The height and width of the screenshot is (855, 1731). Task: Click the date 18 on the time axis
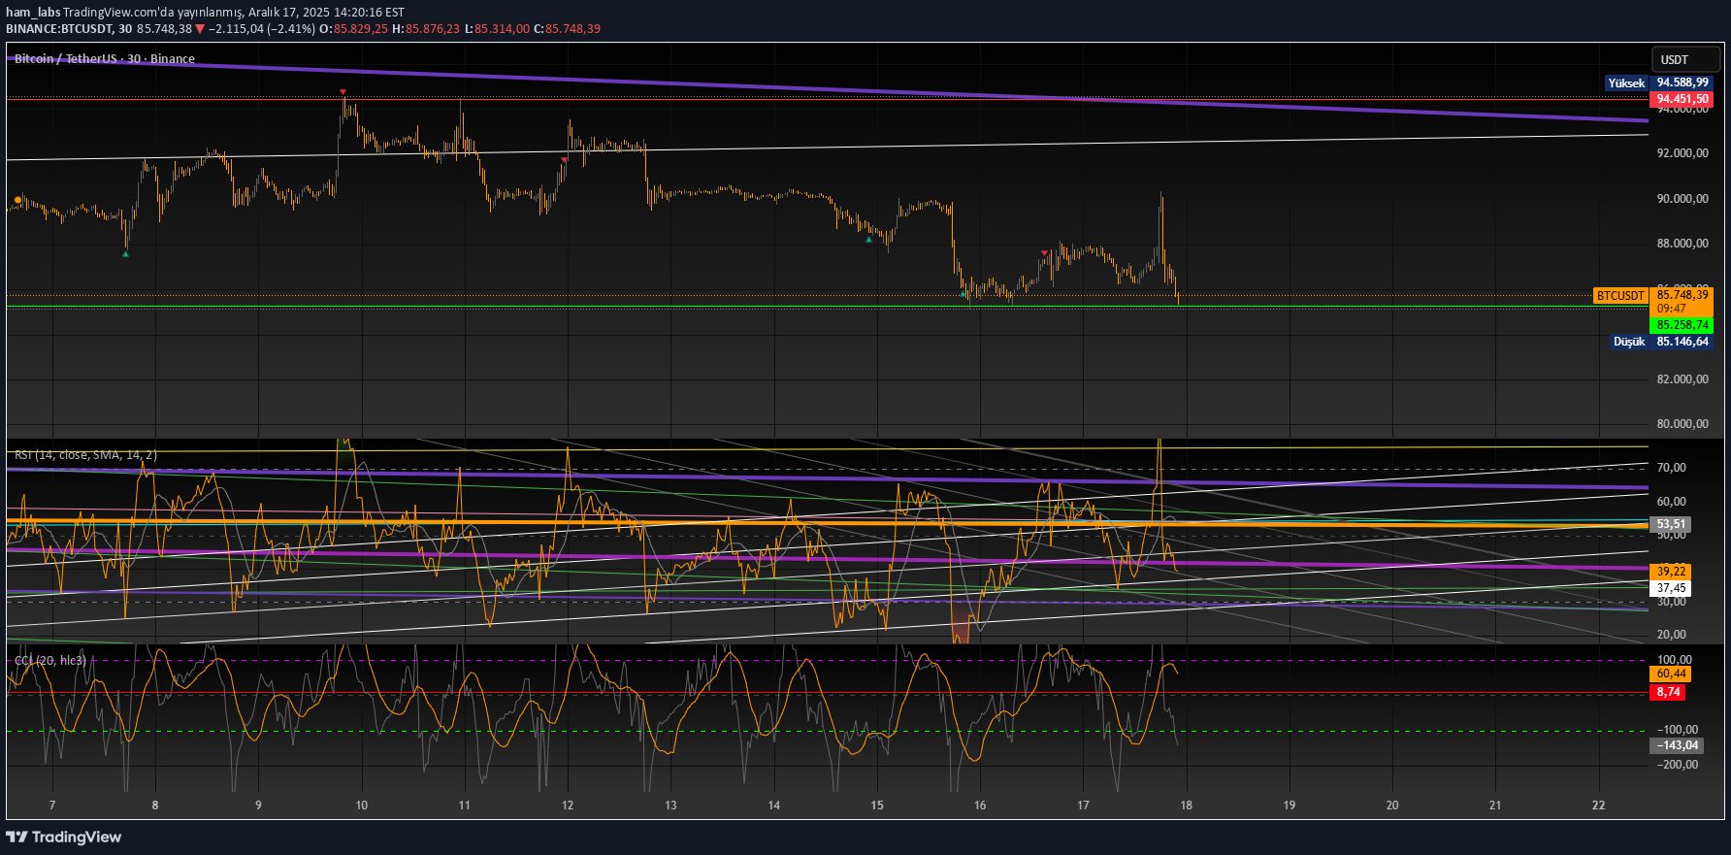pyautogui.click(x=1186, y=806)
